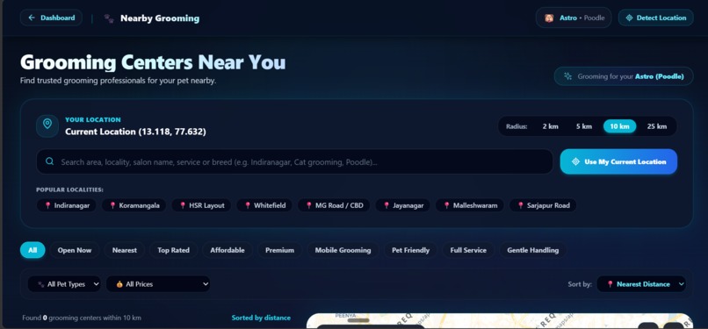The height and width of the screenshot is (329, 708).
Task: Click Use My Current Location button
Action: point(618,161)
